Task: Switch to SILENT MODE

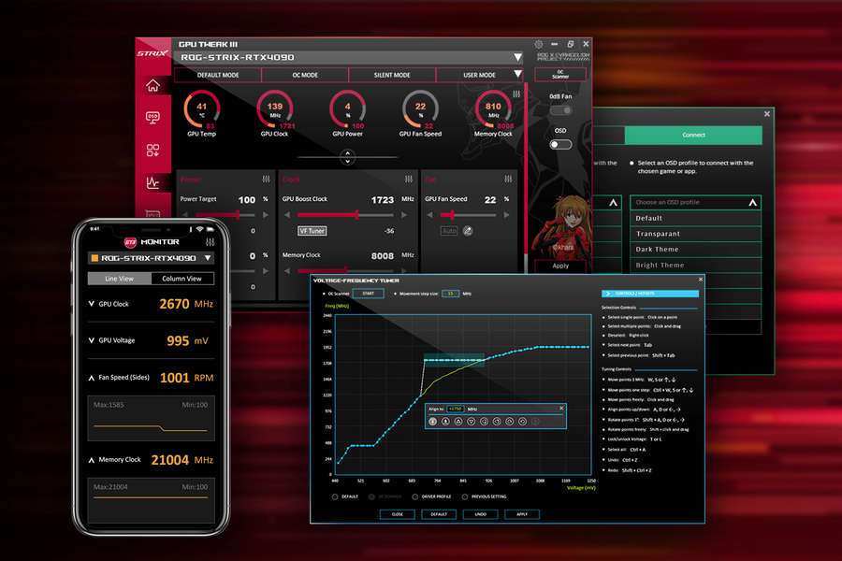Action: pos(392,75)
